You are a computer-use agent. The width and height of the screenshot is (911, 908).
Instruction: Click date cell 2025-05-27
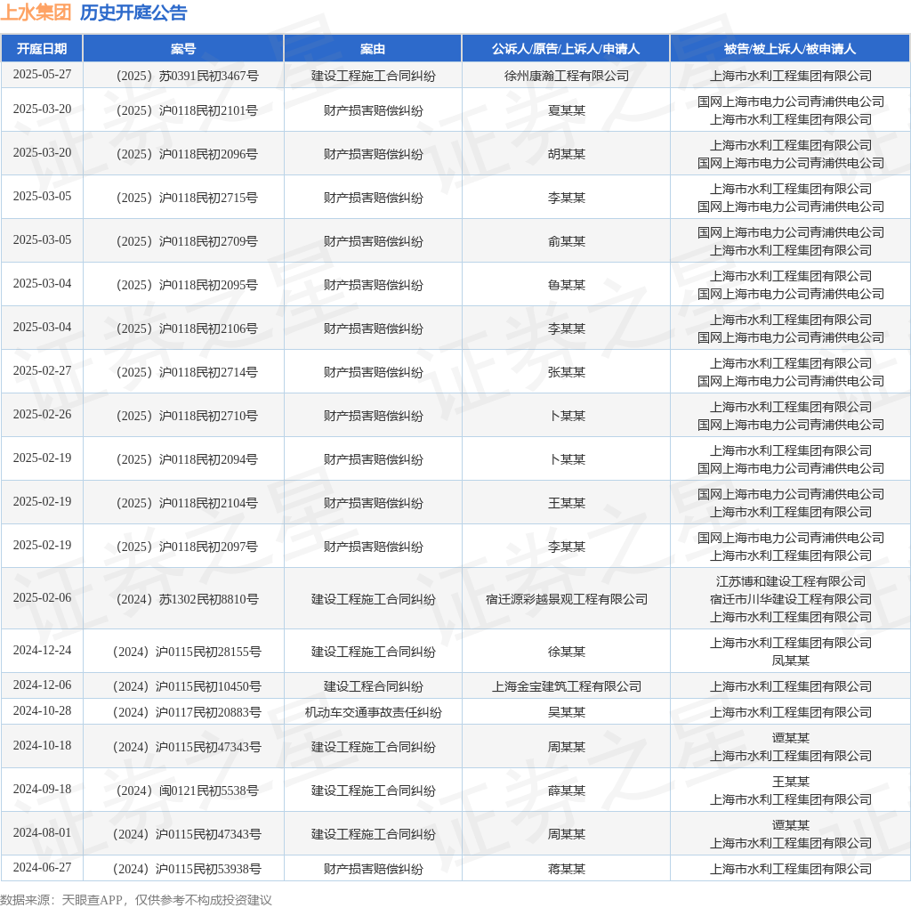(42, 75)
